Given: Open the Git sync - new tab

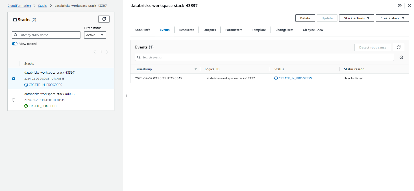Looking at the screenshot, I should pyautogui.click(x=313, y=30).
